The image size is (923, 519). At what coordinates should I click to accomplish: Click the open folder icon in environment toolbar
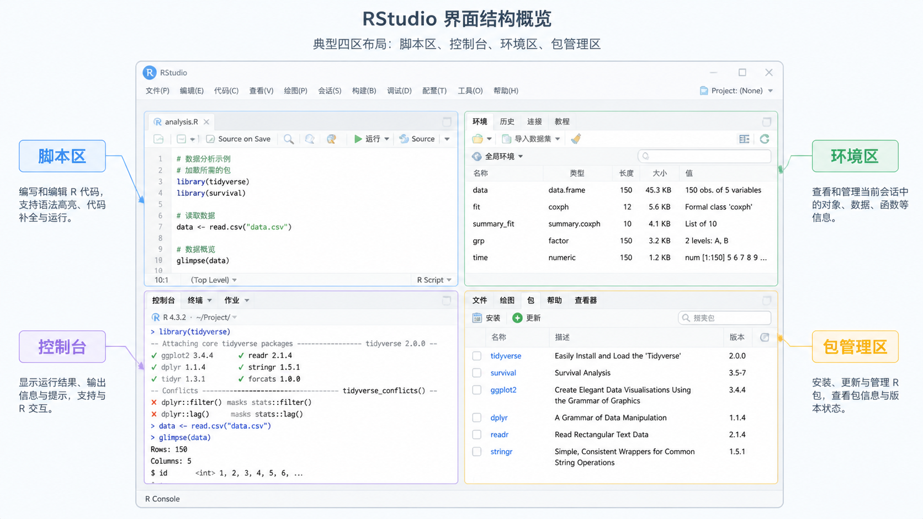(x=478, y=139)
